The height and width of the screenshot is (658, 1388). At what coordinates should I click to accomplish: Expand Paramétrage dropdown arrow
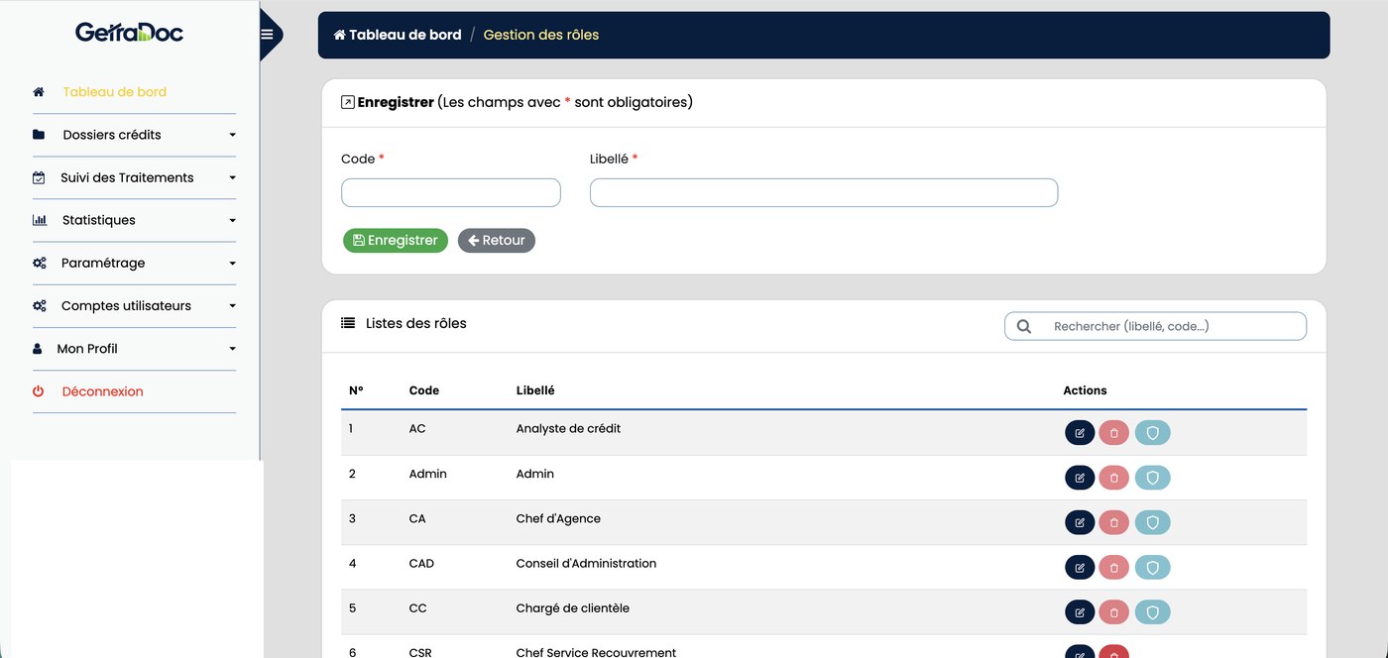click(x=232, y=263)
